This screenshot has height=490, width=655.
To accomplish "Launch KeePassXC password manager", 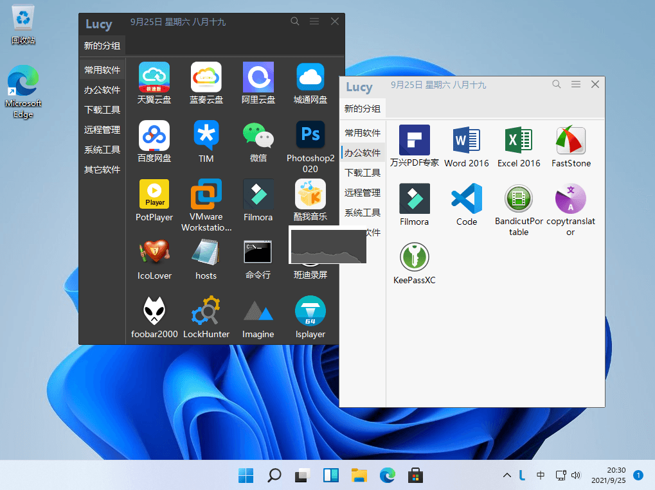I will point(415,258).
